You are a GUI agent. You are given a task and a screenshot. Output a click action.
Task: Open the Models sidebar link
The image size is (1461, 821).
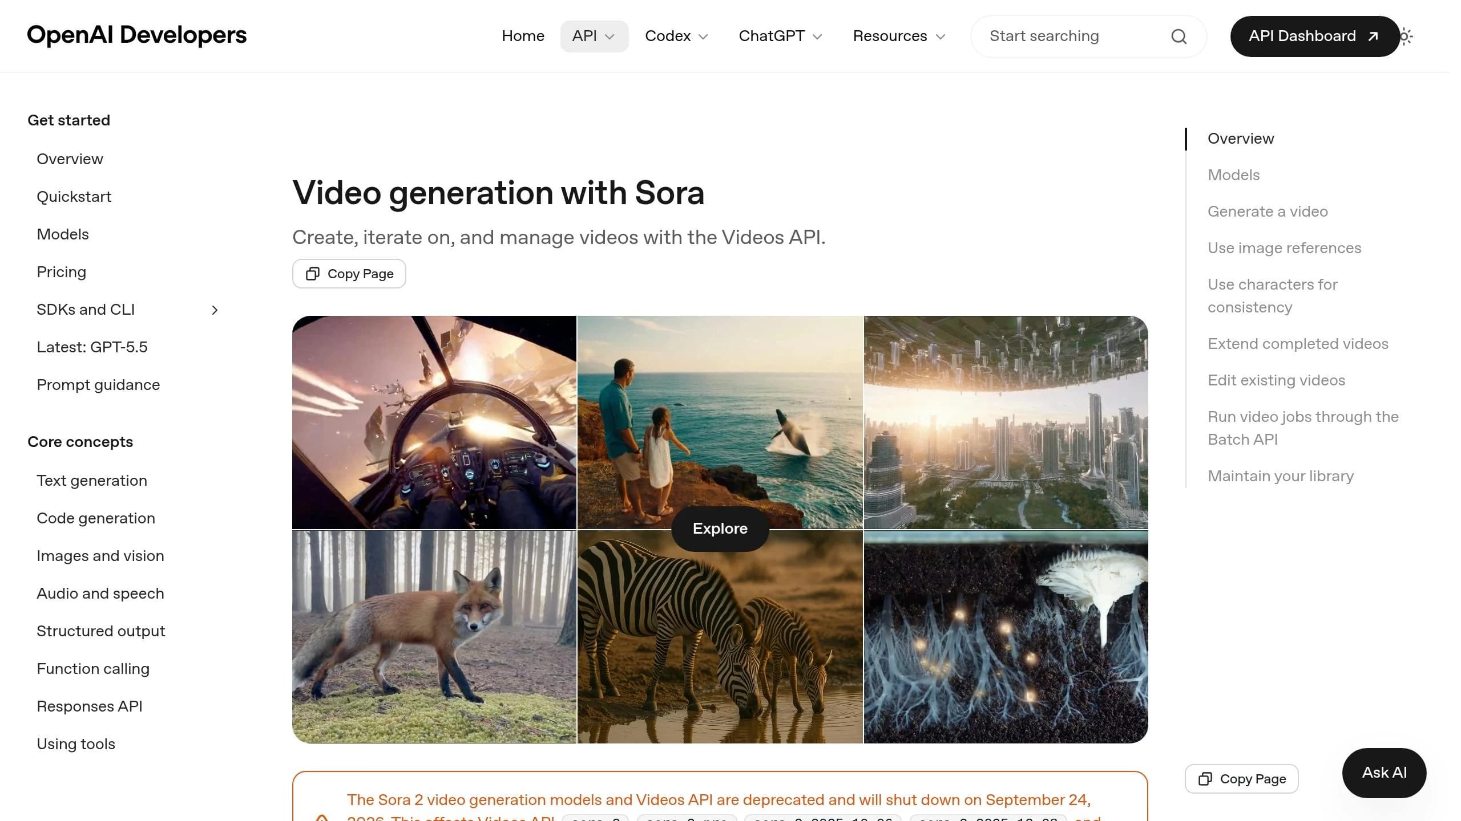click(x=63, y=234)
